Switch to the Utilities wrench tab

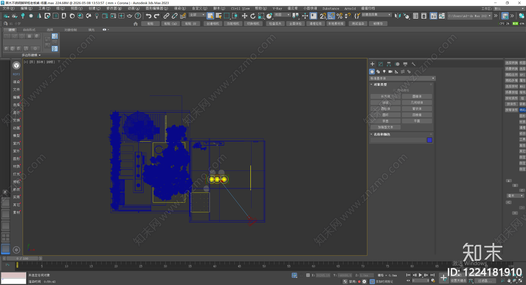click(x=414, y=64)
